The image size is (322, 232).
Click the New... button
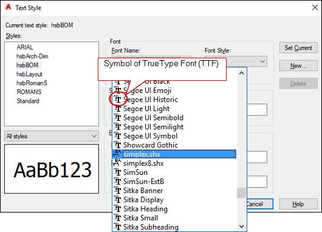pos(298,66)
